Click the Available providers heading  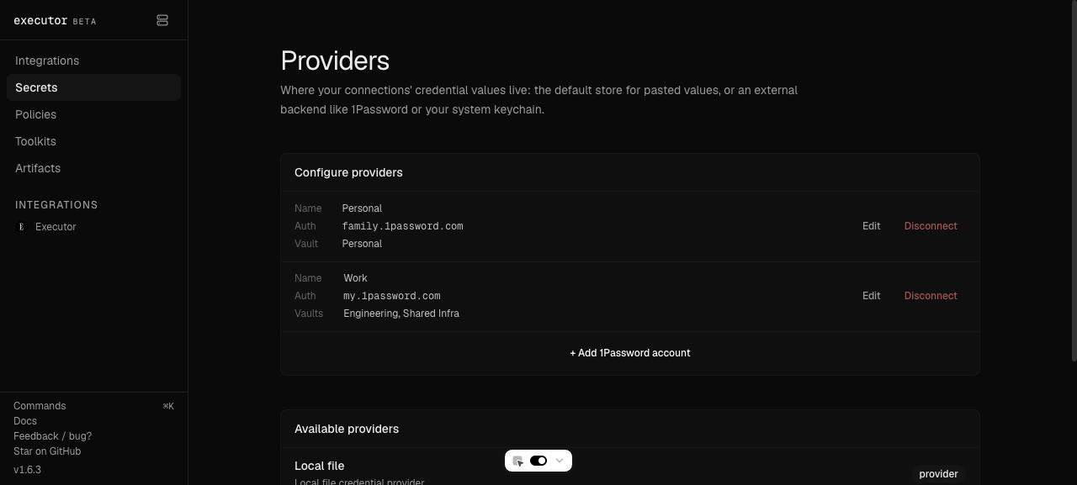point(347,429)
